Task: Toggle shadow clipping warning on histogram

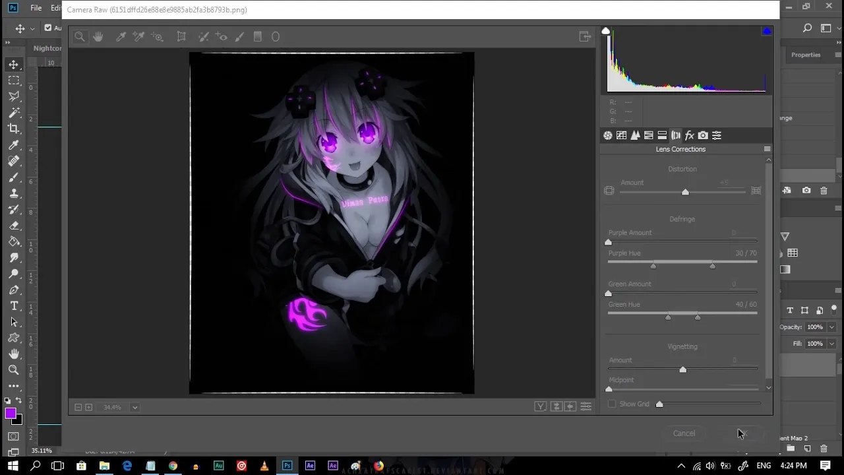Action: [x=606, y=31]
